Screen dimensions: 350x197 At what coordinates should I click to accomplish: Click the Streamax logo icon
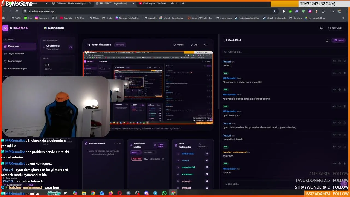(5, 28)
